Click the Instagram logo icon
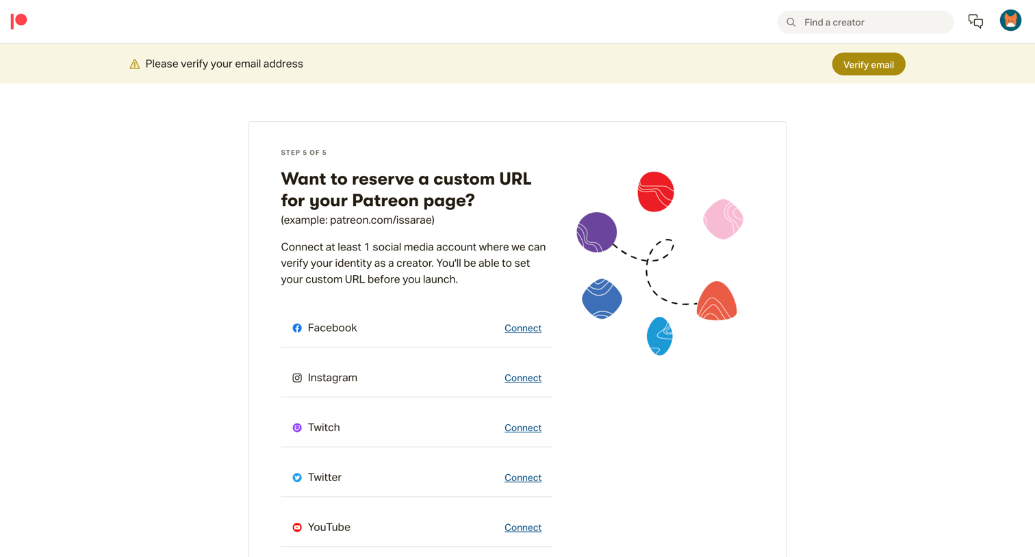This screenshot has width=1035, height=557. (297, 378)
